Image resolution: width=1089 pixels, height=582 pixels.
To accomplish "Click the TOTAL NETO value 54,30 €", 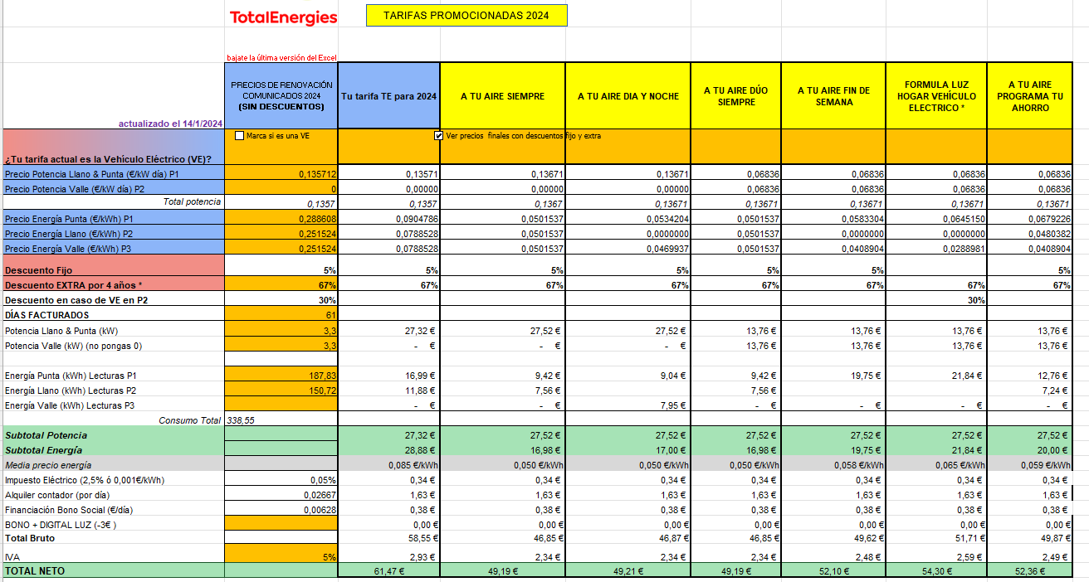I will pyautogui.click(x=936, y=570).
